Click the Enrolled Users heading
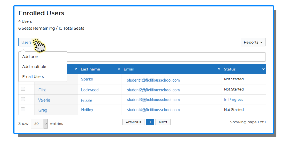This screenshot has height=146, width=293. (41, 13)
